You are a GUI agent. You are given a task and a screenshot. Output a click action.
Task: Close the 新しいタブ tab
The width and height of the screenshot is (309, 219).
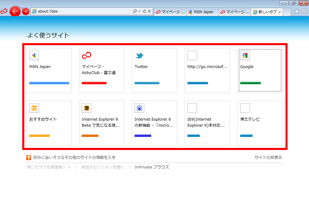[280, 12]
